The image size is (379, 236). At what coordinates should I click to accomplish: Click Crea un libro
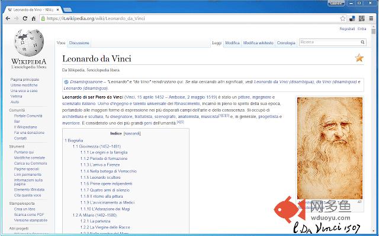[24, 209]
